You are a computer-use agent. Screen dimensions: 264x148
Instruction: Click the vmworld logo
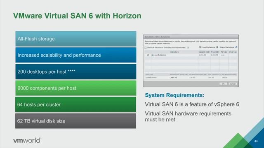point(27,140)
